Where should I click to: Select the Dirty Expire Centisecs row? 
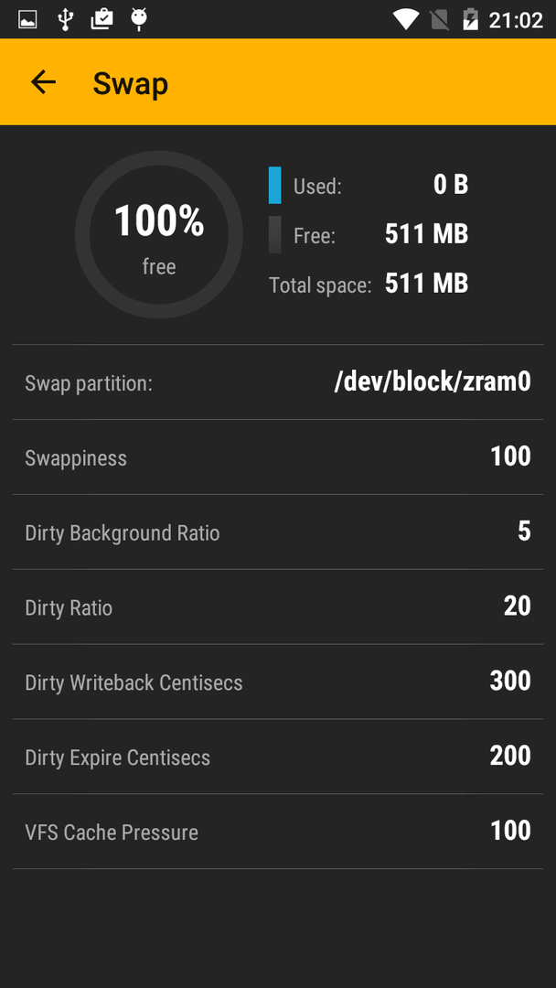pyautogui.click(x=278, y=757)
